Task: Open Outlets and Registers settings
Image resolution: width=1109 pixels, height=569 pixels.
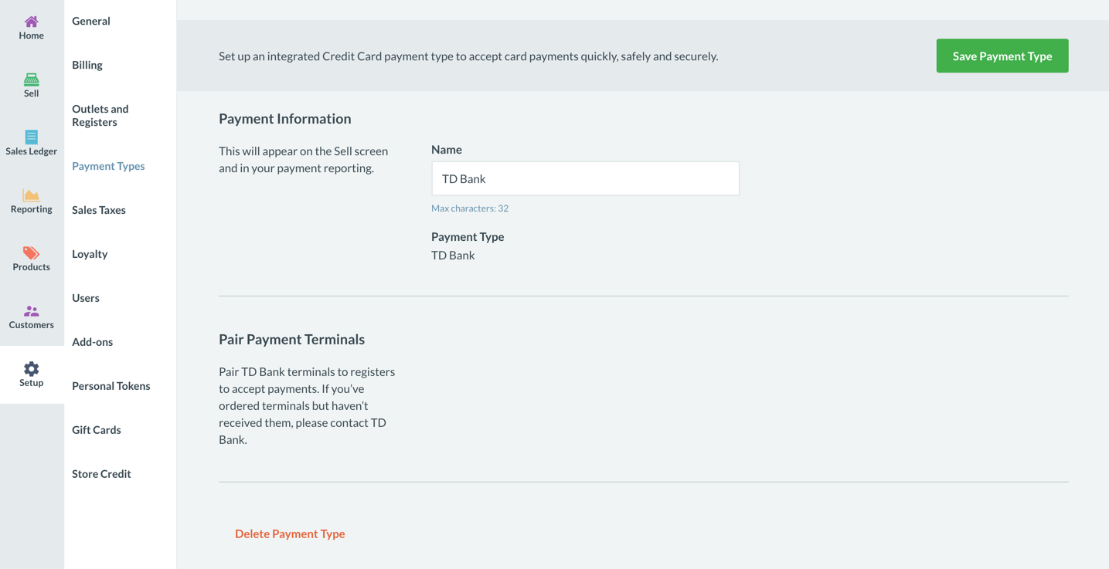Action: pos(100,115)
